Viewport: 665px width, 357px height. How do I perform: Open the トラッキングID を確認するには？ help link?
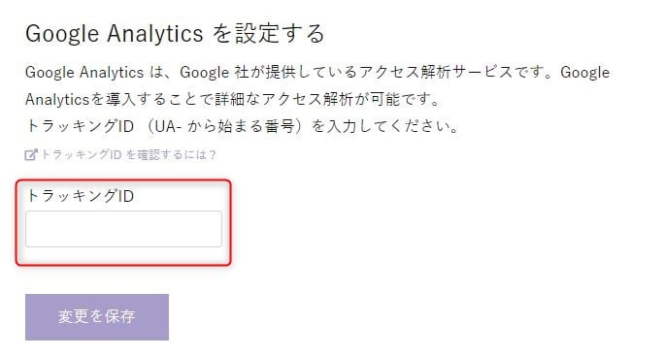coord(121,155)
